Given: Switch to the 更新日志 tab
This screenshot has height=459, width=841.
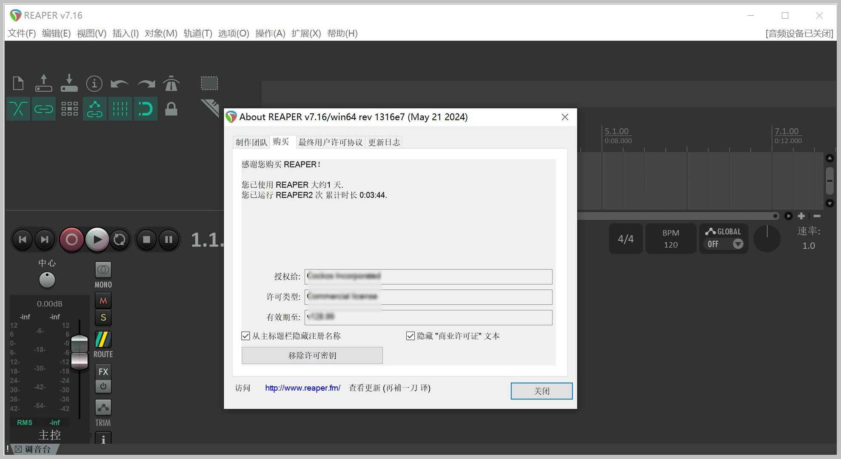Looking at the screenshot, I should point(384,142).
